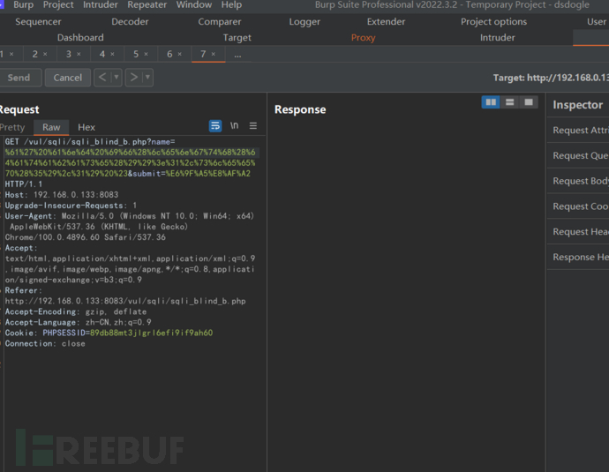Screen dimensions: 609x472
Task: Open Dashboard tab
Action: click(x=80, y=38)
